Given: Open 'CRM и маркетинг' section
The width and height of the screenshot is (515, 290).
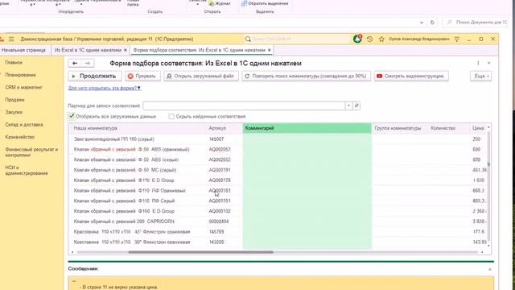Looking at the screenshot, I should [x=23, y=88].
